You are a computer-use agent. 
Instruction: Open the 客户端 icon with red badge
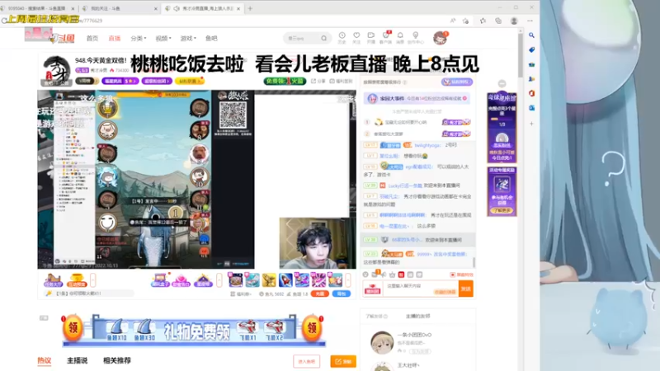pyautogui.click(x=385, y=37)
